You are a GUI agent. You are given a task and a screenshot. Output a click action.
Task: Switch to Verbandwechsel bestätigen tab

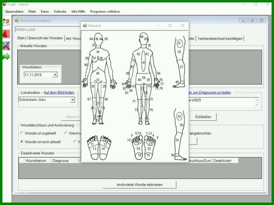(220, 39)
